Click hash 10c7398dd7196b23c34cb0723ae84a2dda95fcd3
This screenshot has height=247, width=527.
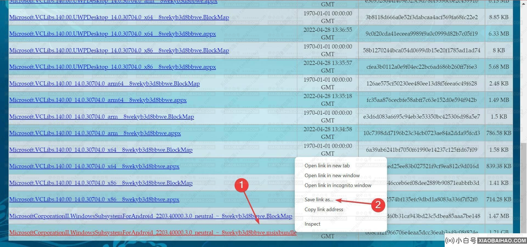coord(422,133)
